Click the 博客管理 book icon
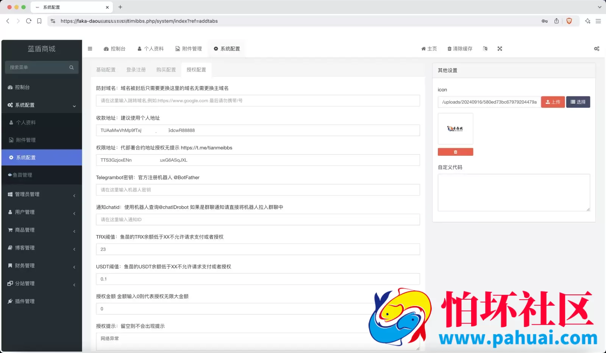The width and height of the screenshot is (606, 353). point(10,248)
